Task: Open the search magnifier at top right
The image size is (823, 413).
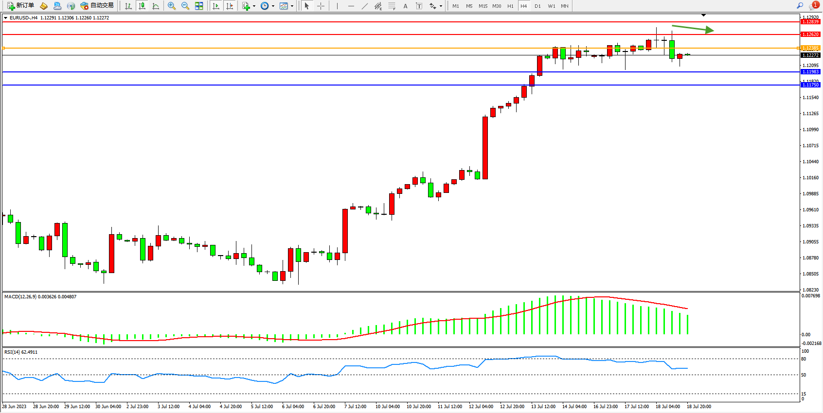Action: coord(800,6)
